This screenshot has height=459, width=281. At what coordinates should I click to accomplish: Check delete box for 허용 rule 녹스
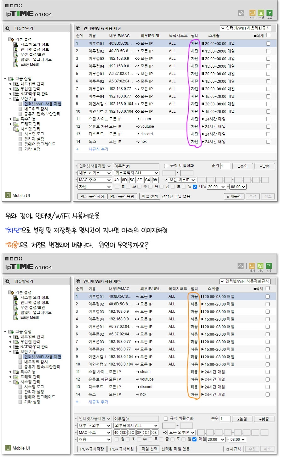267,395
